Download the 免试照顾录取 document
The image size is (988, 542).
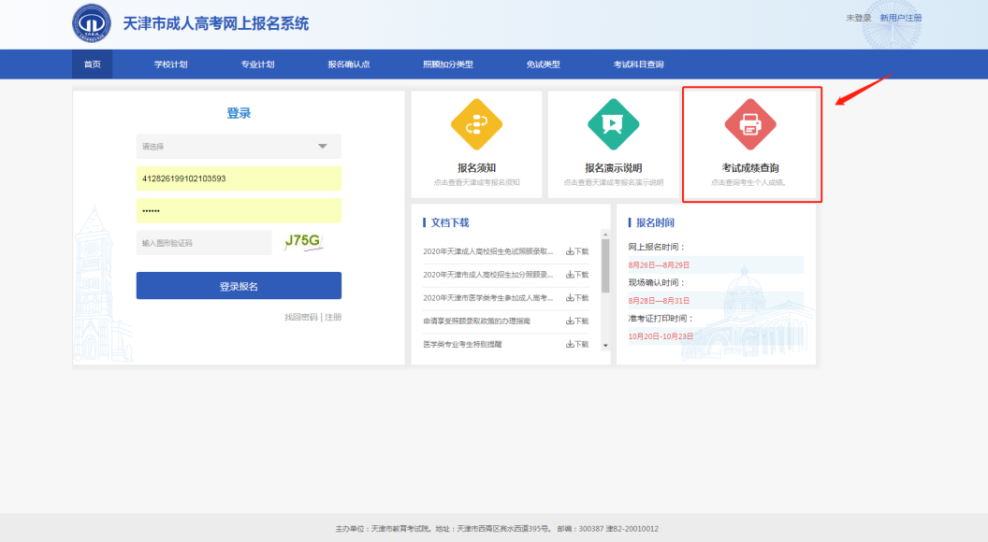click(577, 251)
